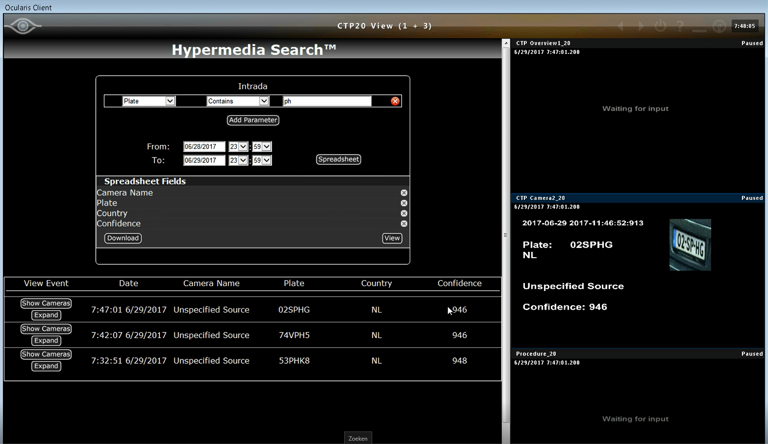
Task: Open help with the question mark icon
Action: (x=680, y=26)
